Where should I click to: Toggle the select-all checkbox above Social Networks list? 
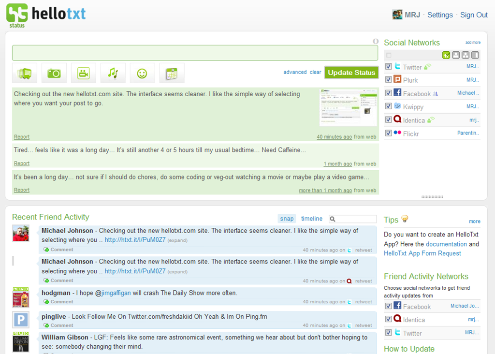[x=389, y=55]
